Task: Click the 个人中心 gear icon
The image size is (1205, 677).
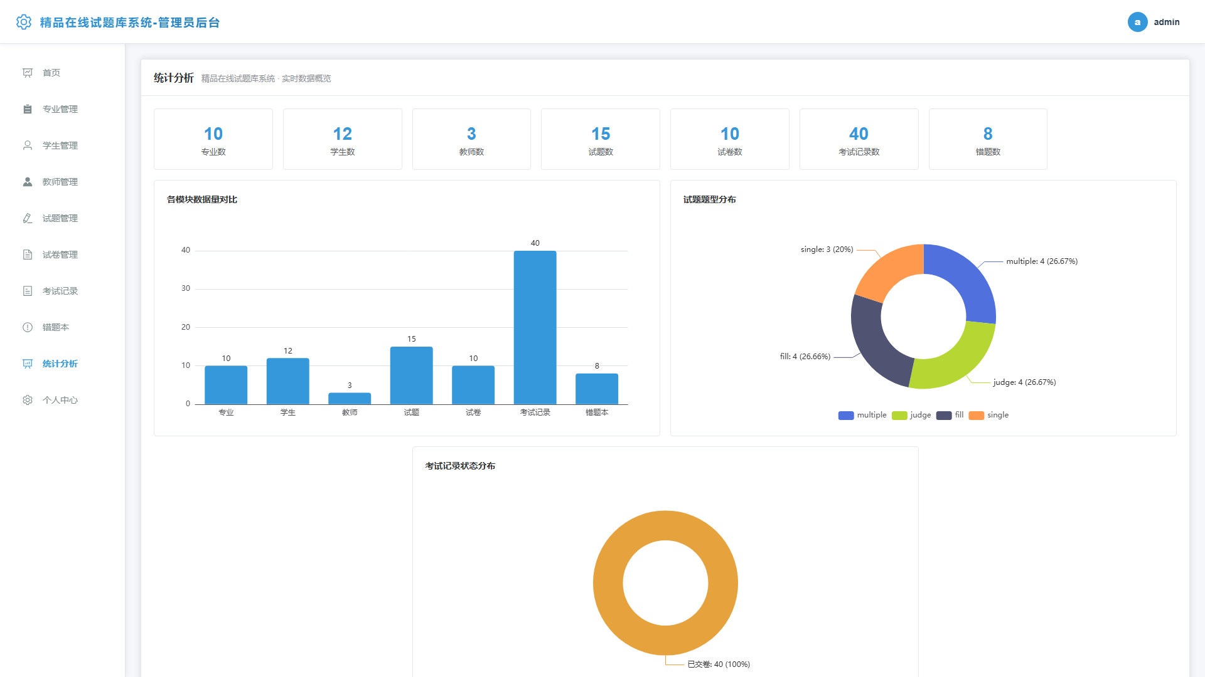Action: (x=28, y=400)
